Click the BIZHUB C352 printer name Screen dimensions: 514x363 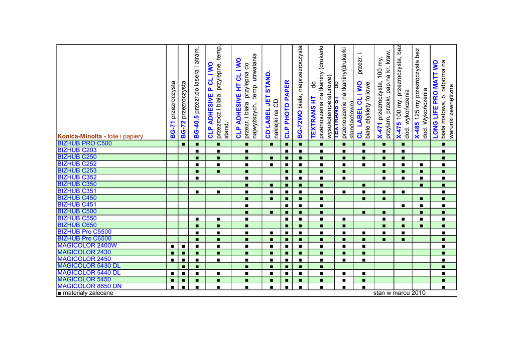[77, 177]
